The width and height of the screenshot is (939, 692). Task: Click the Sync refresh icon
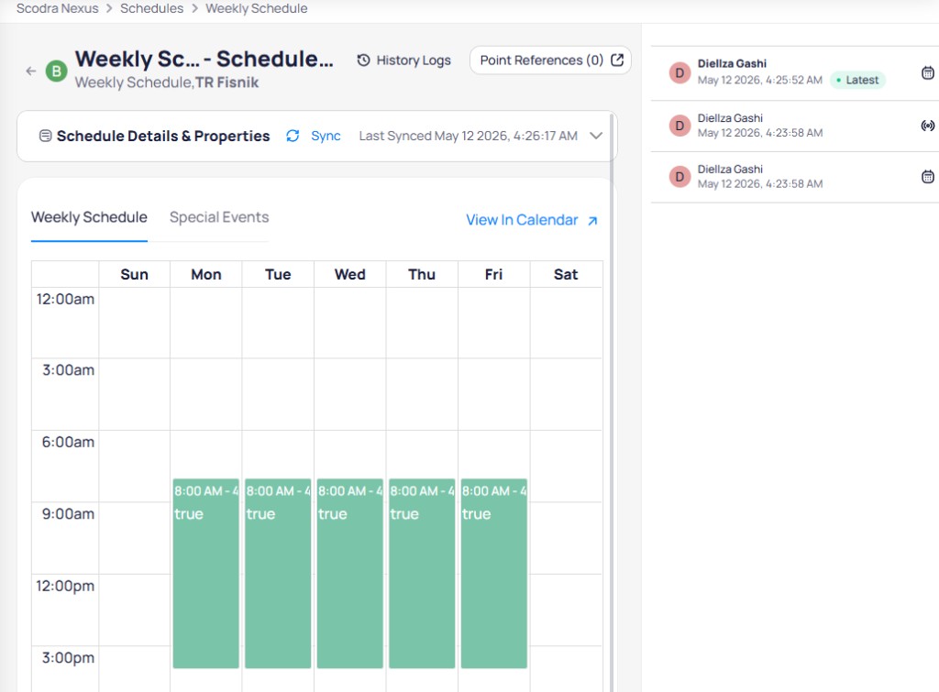pyautogui.click(x=293, y=136)
